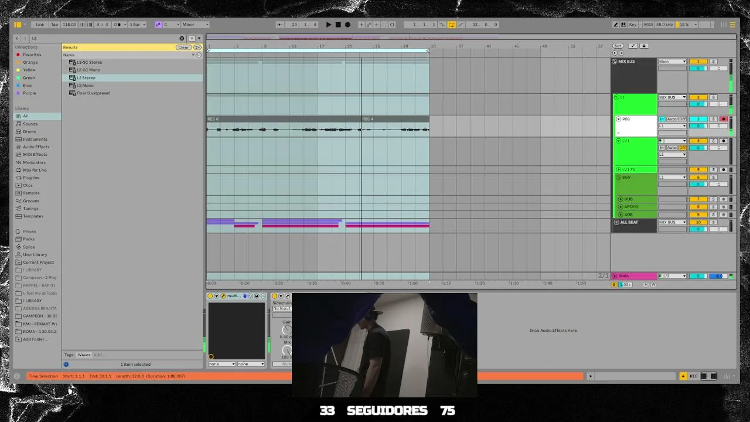Expand the LV1 FX track
Viewport: 750px width, 422px height.
pos(618,170)
